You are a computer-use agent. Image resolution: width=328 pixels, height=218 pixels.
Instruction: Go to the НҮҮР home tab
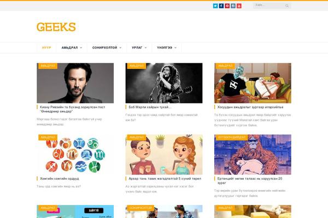point(46,48)
